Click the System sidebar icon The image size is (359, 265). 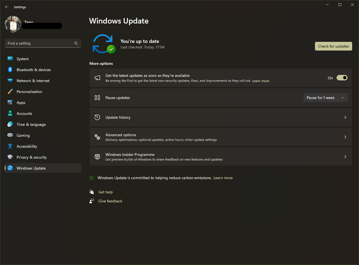coord(10,59)
